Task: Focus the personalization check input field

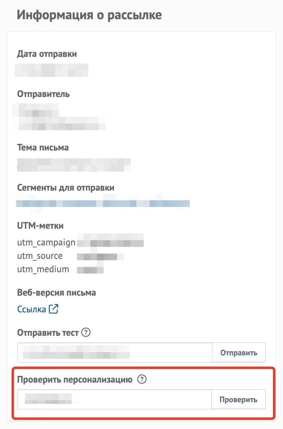Action: (x=114, y=399)
